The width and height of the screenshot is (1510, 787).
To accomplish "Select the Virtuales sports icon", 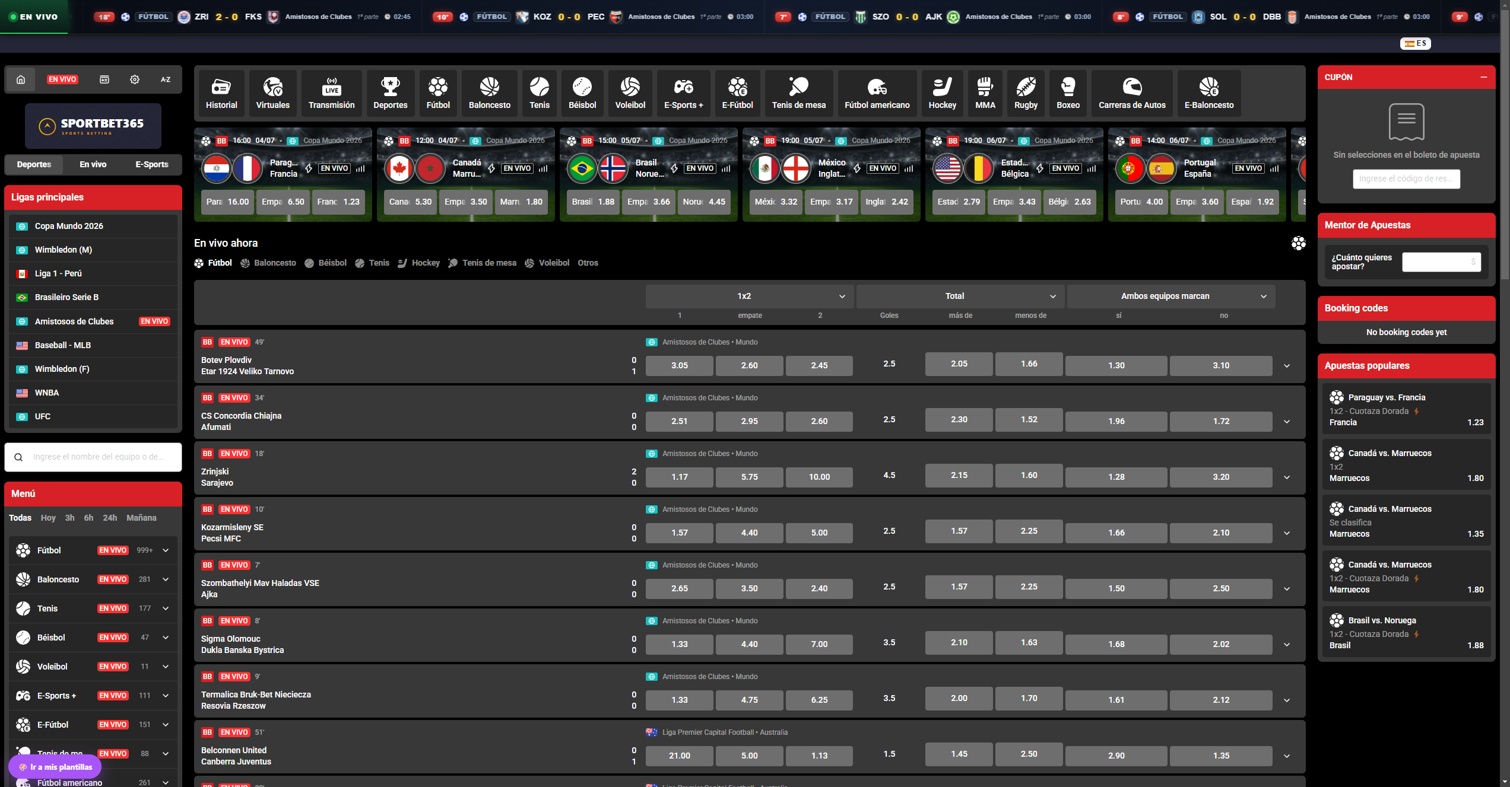I will (x=273, y=94).
